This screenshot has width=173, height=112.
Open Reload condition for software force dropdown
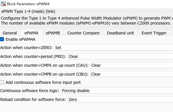[121, 99]
